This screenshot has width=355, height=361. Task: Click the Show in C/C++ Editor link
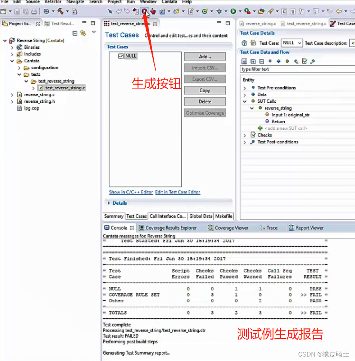(131, 192)
